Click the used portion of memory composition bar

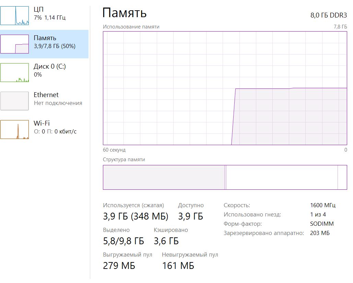coord(163,177)
